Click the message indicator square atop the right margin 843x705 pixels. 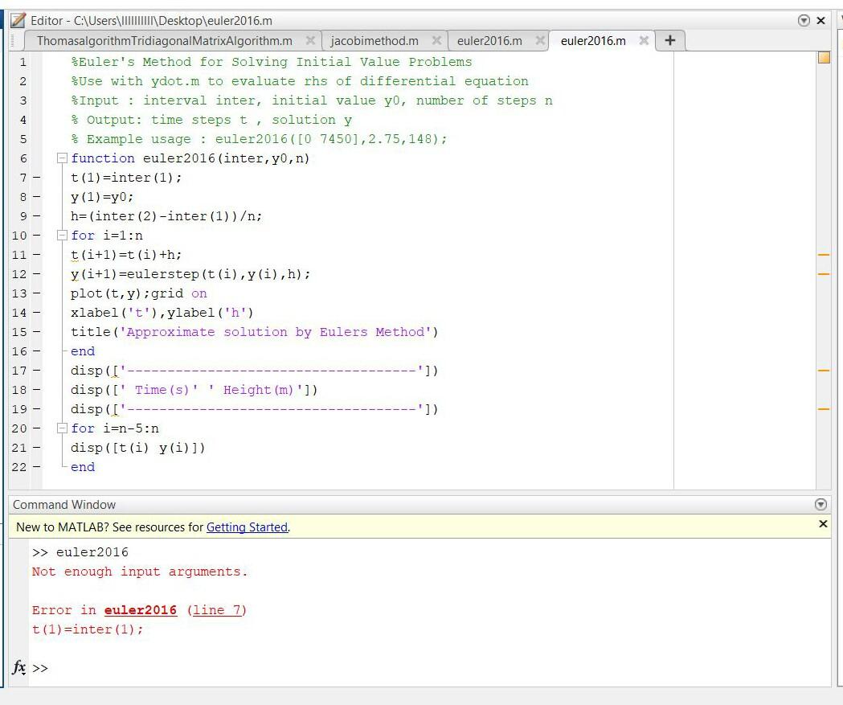coord(825,57)
